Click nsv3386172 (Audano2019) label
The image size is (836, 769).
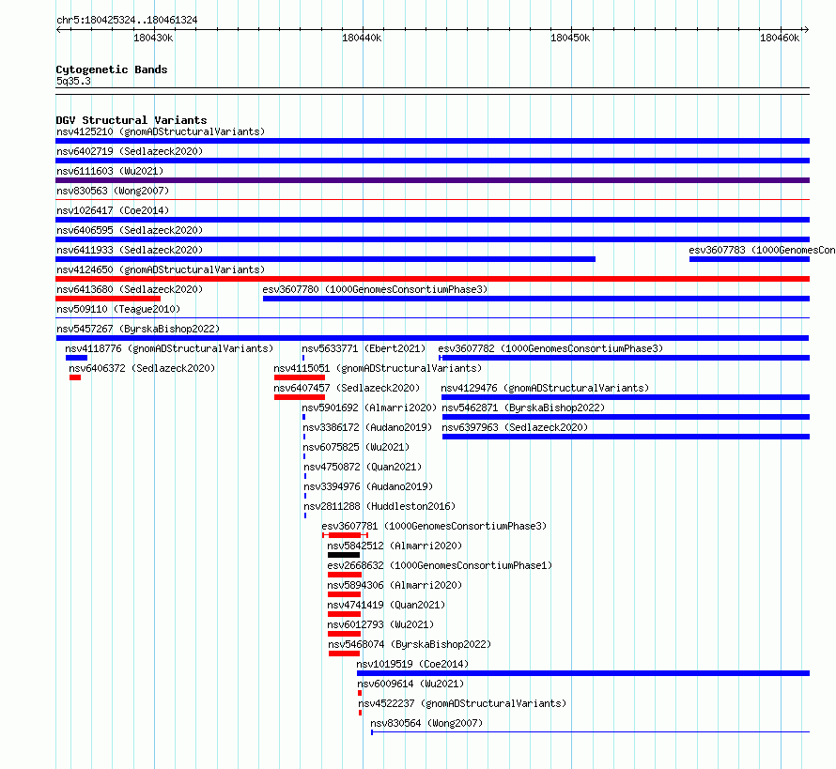click(x=367, y=427)
